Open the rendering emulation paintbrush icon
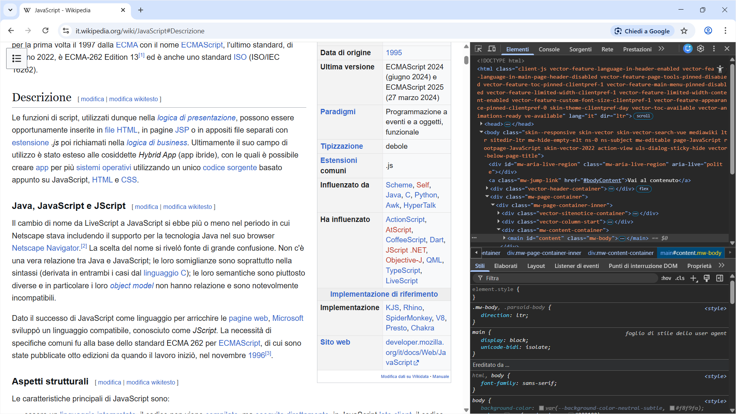The image size is (736, 414). click(x=706, y=278)
